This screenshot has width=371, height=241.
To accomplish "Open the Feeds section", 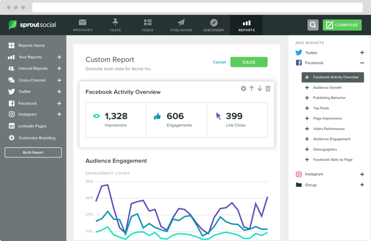I will pos(148,25).
